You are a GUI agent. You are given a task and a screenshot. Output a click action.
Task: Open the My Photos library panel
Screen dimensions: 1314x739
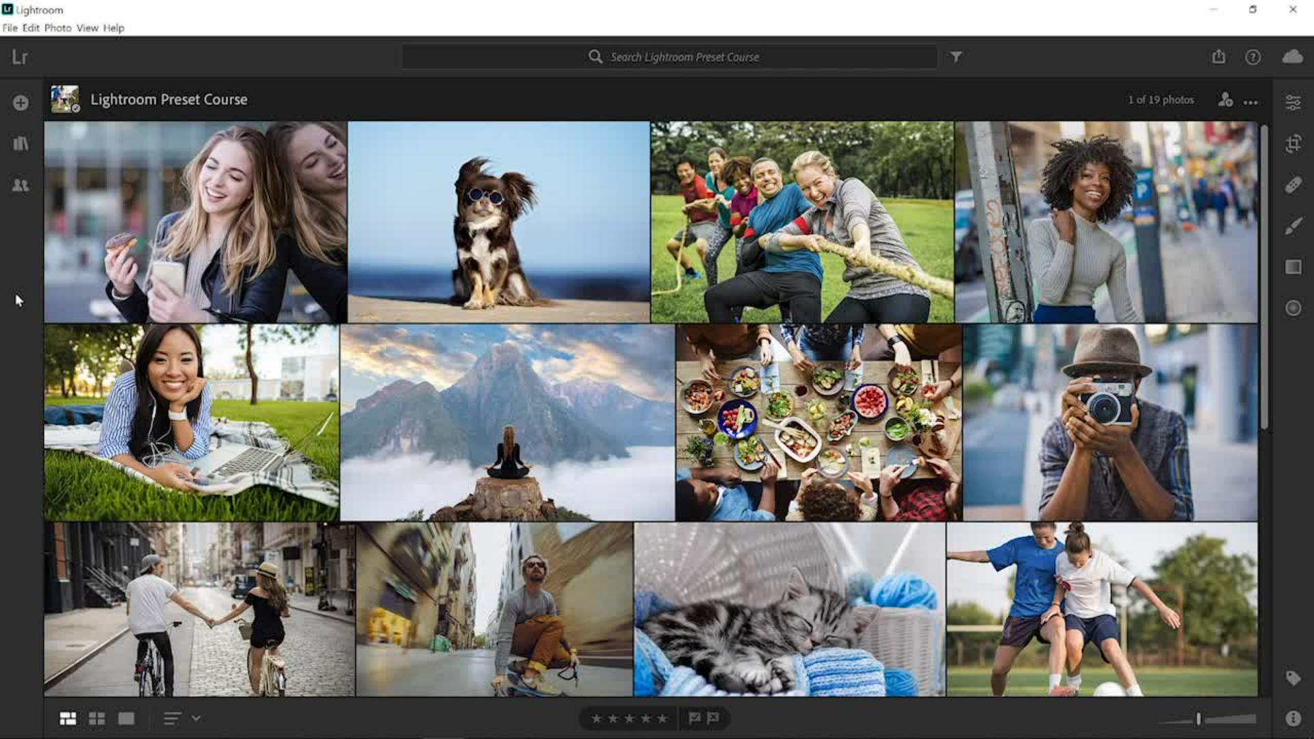(x=21, y=144)
